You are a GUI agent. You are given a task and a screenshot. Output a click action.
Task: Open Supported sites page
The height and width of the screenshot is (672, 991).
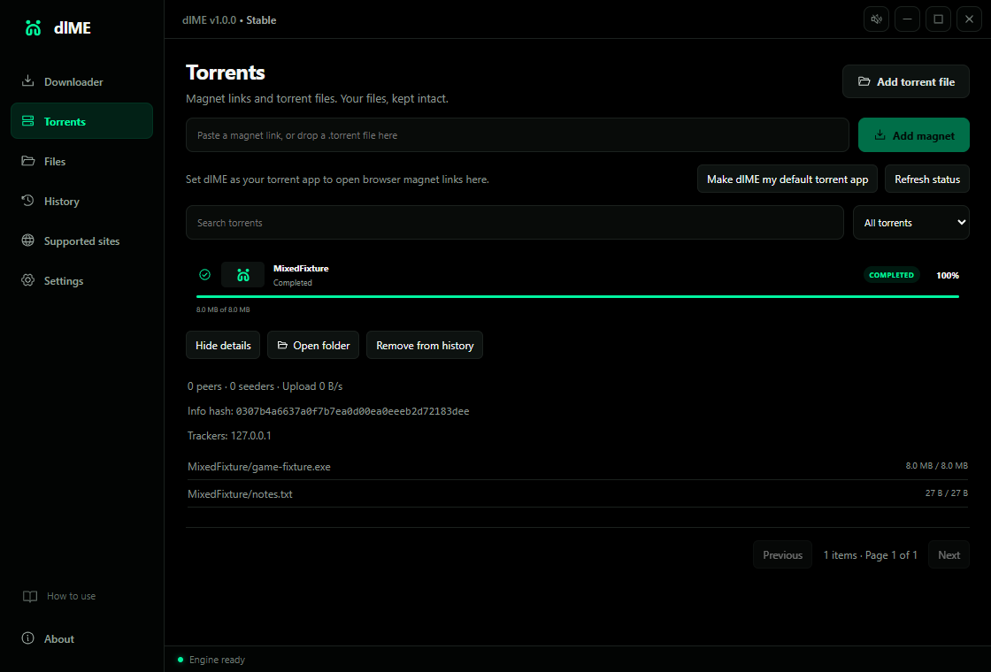pyautogui.click(x=81, y=241)
